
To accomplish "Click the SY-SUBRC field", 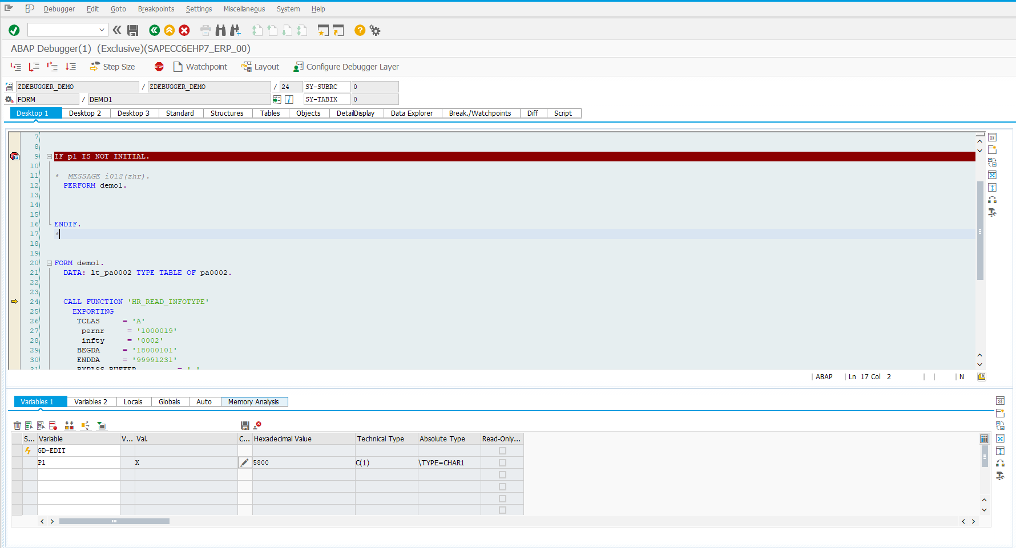I will pos(327,87).
